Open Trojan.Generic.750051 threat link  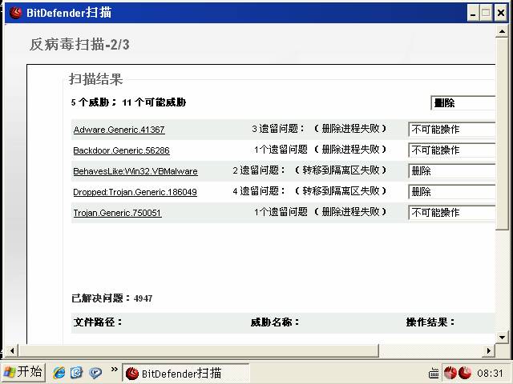pyautogui.click(x=118, y=213)
